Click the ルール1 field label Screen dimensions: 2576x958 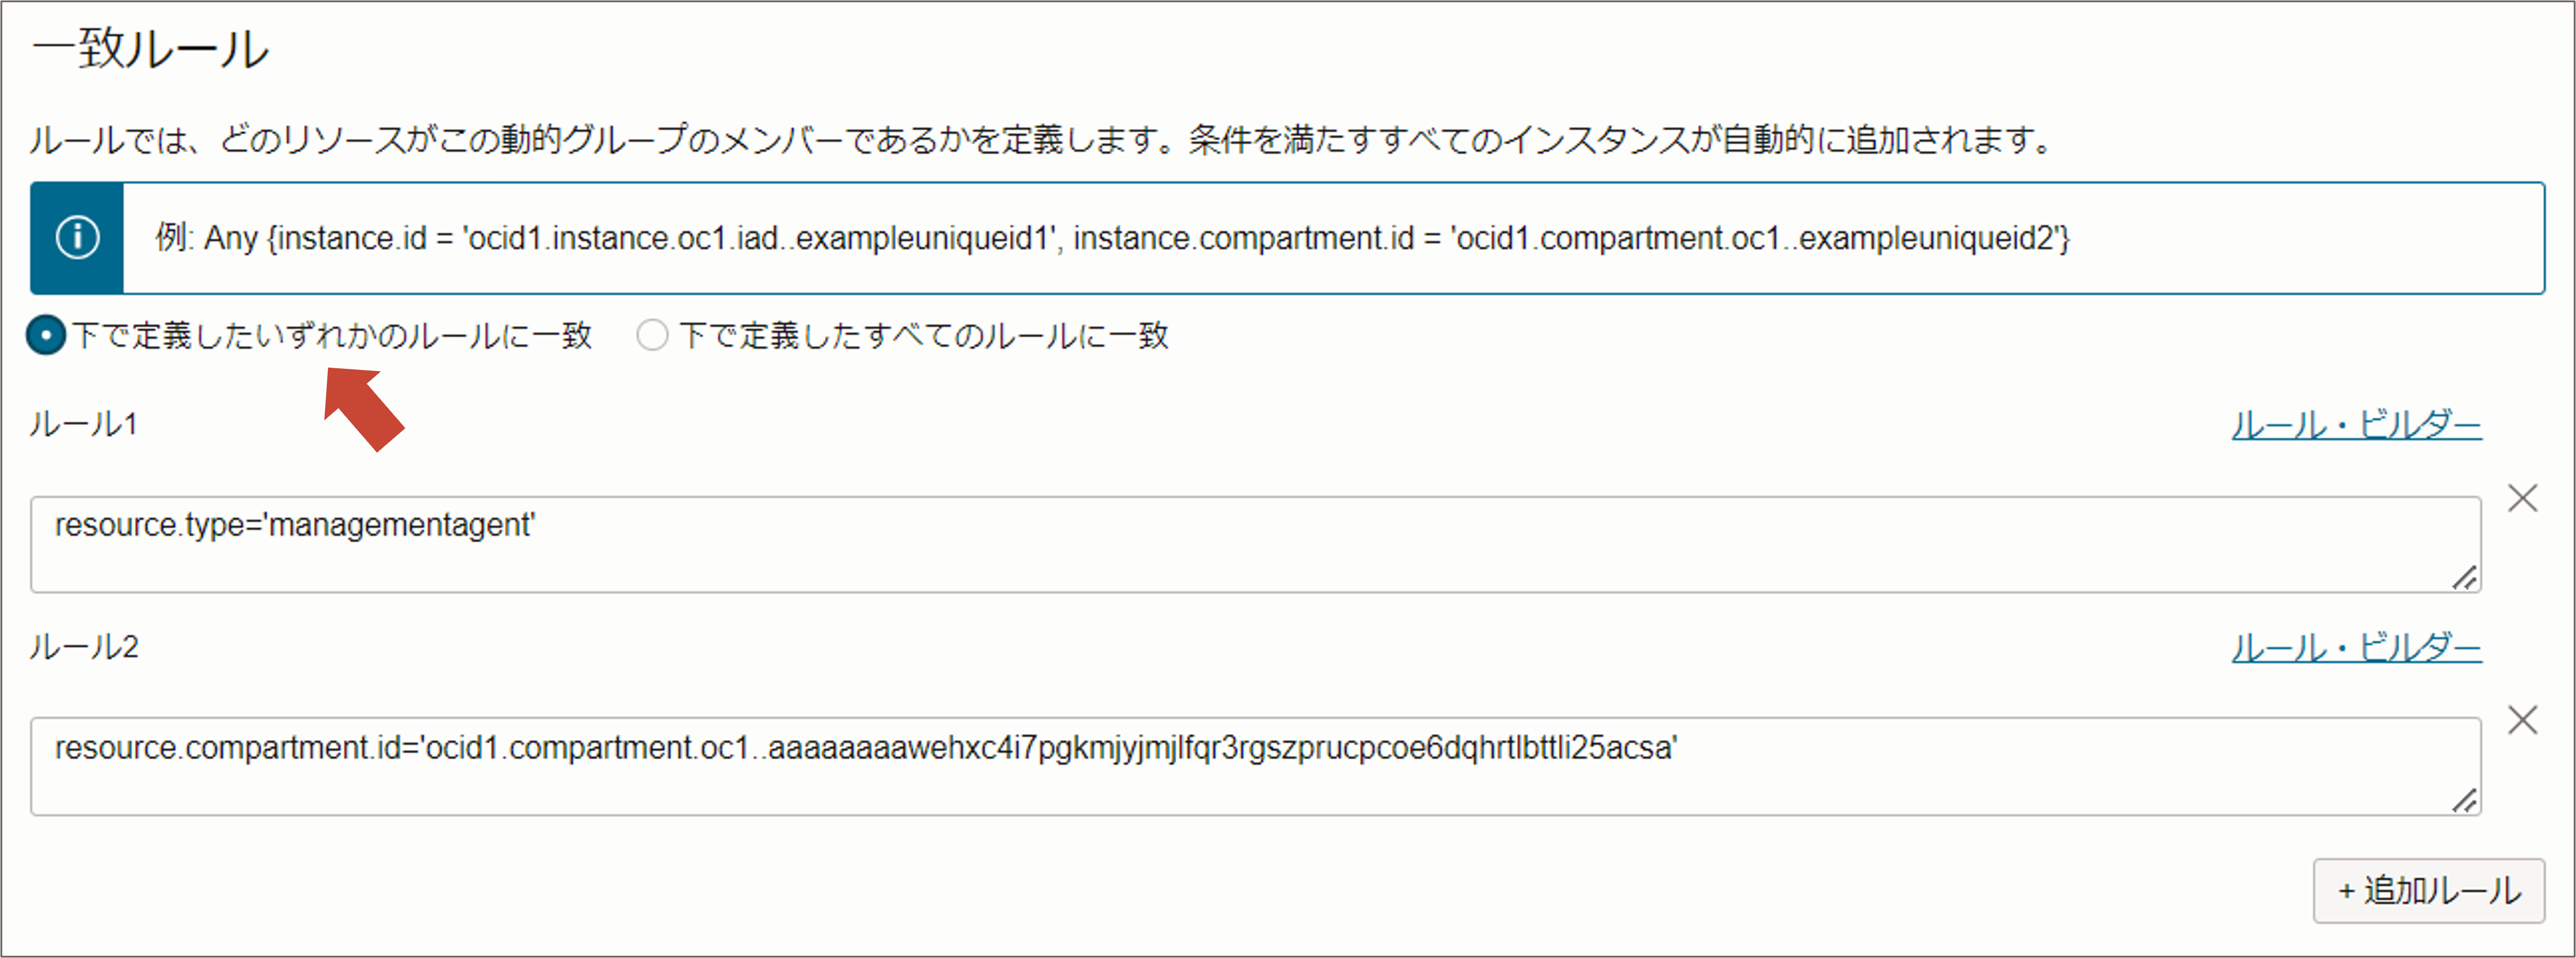click(83, 424)
